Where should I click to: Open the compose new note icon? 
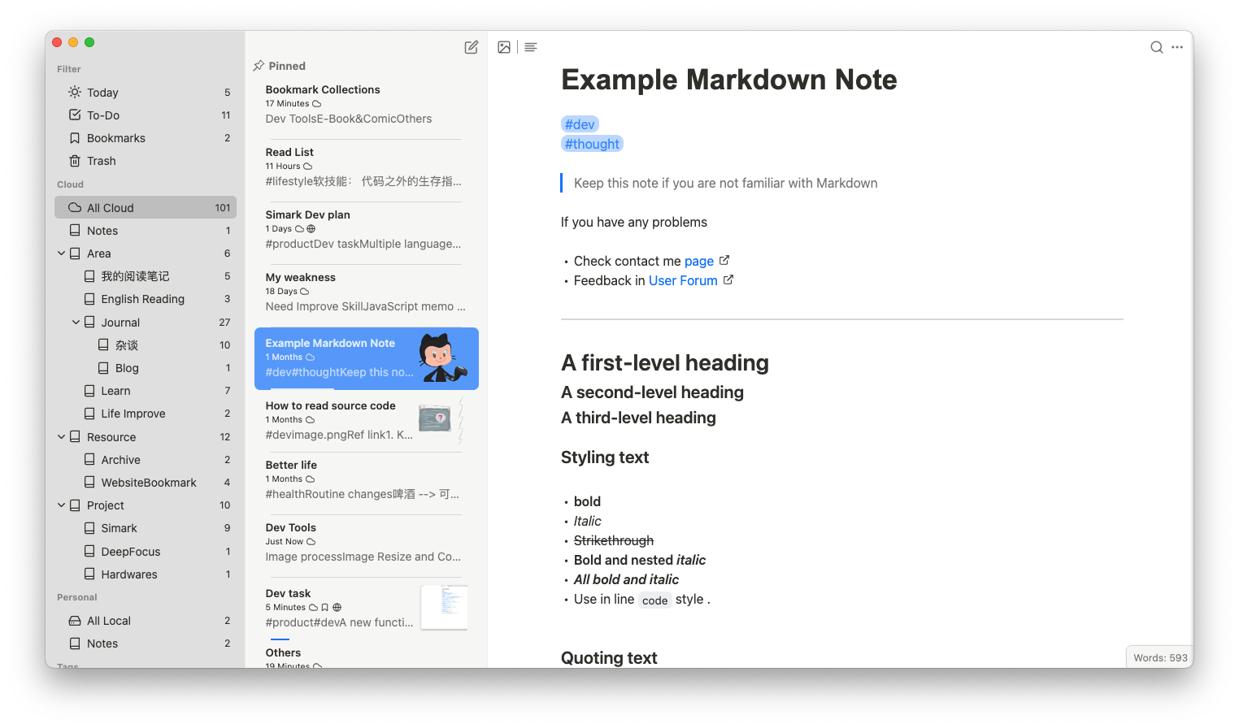pyautogui.click(x=471, y=47)
